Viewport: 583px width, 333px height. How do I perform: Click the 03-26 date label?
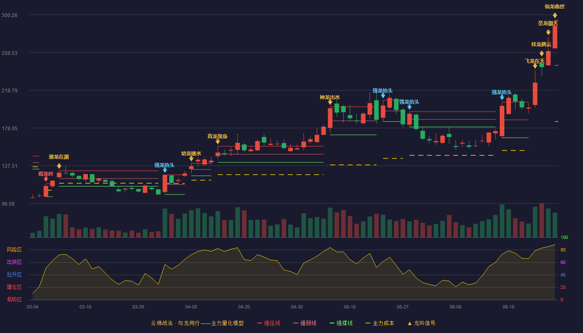pyautogui.click(x=138, y=307)
